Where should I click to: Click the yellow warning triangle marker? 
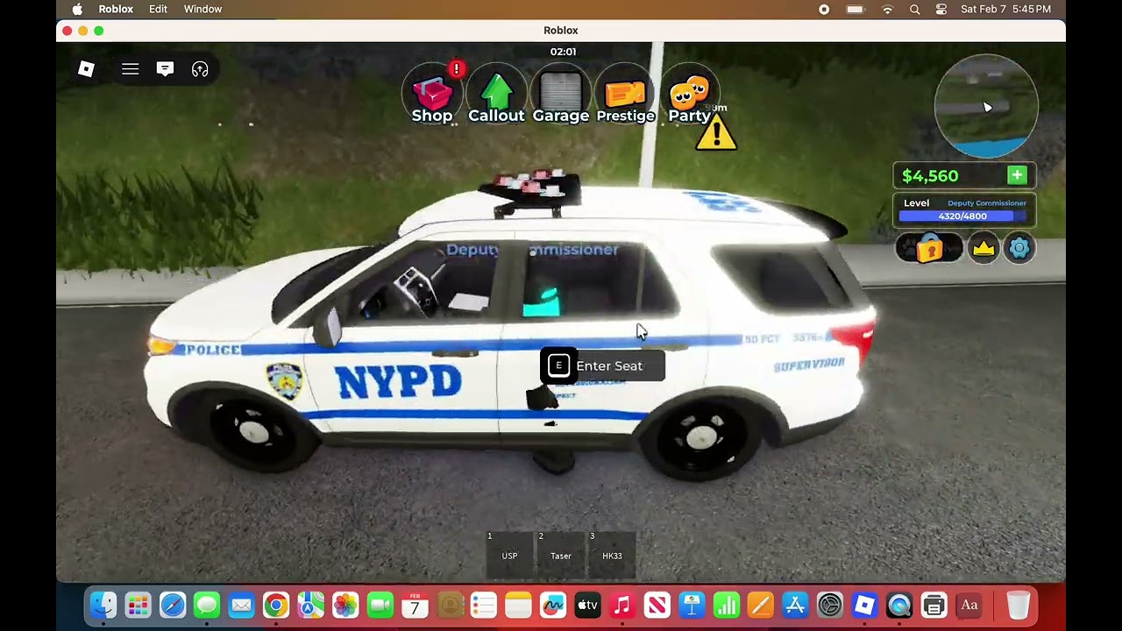pyautogui.click(x=716, y=133)
